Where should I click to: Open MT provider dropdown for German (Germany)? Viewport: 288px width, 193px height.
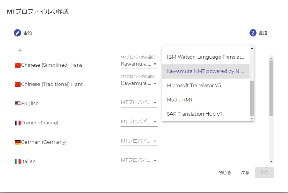tap(139, 141)
